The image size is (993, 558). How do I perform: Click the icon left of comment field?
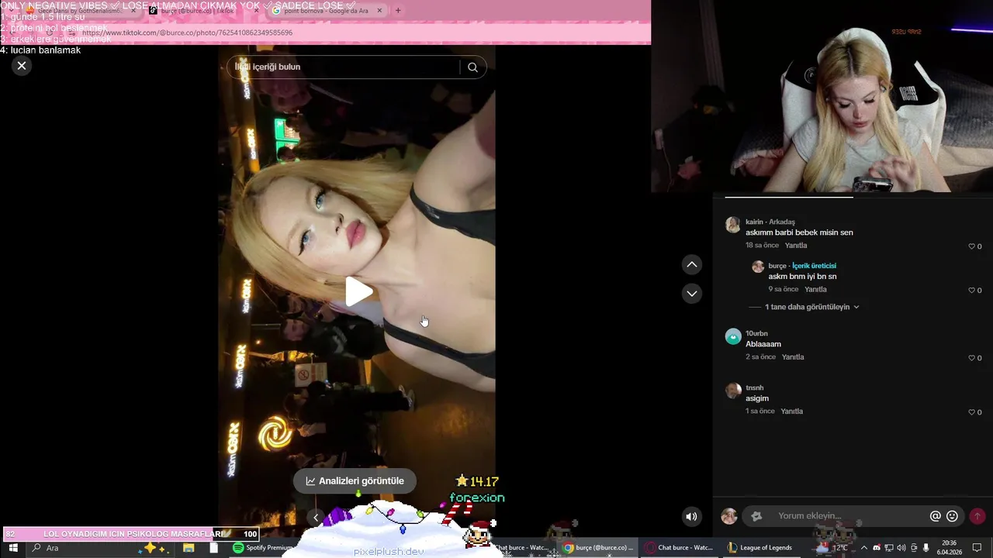point(757,516)
